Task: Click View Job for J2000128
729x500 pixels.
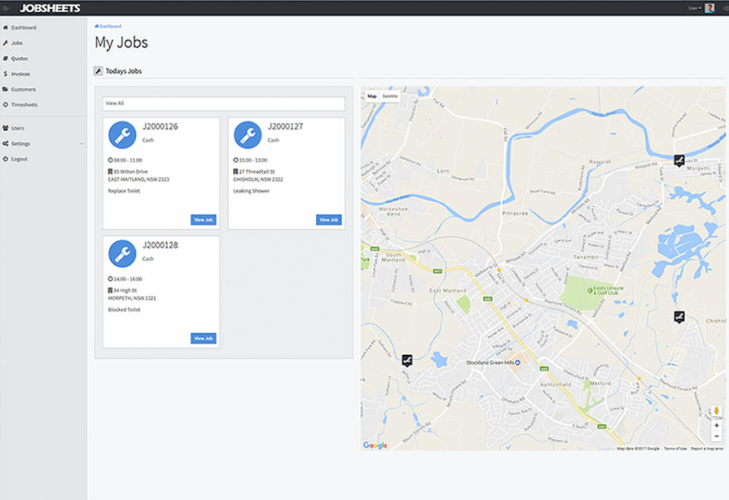Action: (204, 338)
